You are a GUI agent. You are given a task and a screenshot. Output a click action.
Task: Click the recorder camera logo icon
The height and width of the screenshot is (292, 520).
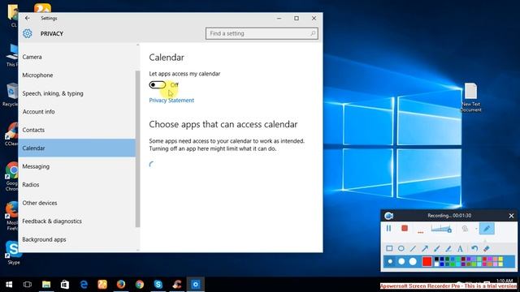(x=388, y=216)
